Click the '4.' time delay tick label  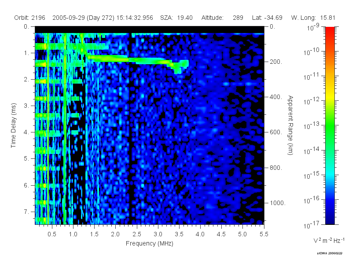pyautogui.click(x=26, y=132)
